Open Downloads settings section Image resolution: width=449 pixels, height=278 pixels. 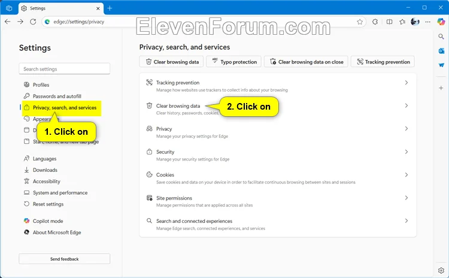coord(45,170)
